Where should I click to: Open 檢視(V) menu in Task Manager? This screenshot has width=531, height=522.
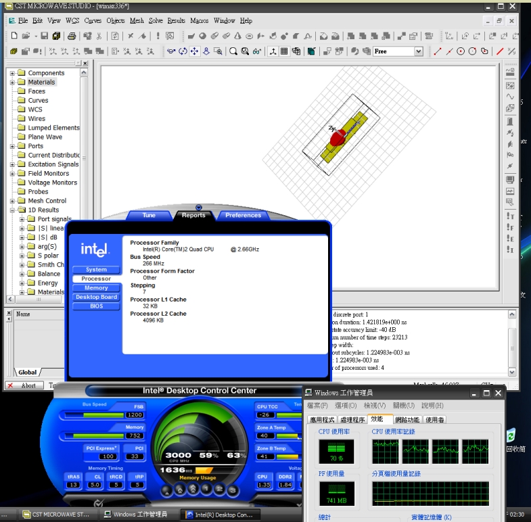375,406
